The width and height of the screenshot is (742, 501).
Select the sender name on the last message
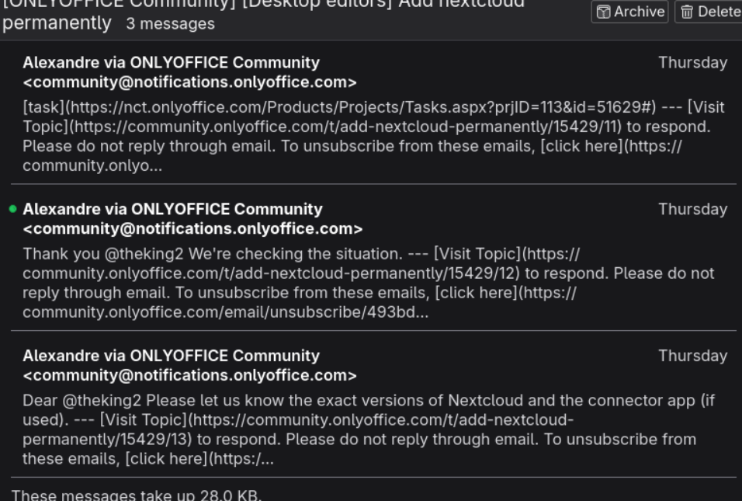click(x=171, y=356)
